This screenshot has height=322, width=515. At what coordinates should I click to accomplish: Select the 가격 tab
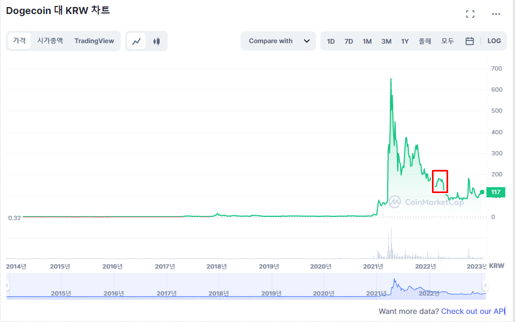pos(19,41)
